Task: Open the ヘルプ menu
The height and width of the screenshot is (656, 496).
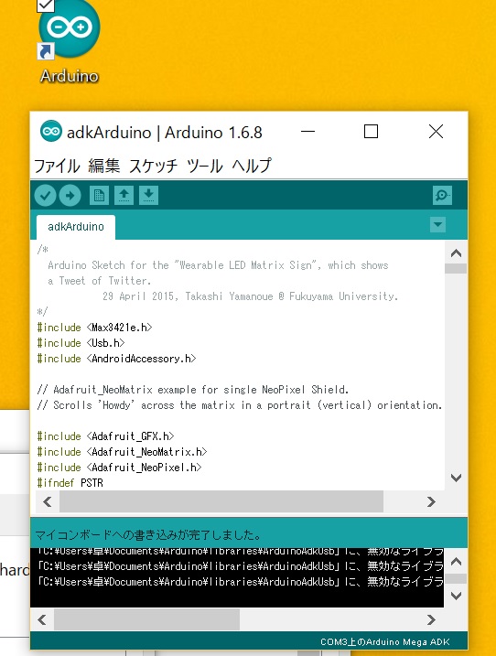Action: click(252, 166)
